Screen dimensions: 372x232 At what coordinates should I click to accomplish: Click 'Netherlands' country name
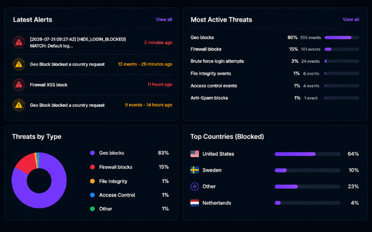pyautogui.click(x=217, y=203)
